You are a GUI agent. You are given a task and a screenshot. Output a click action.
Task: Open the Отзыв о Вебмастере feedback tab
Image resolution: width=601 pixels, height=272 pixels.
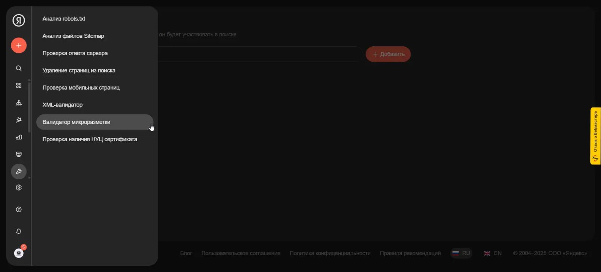(595, 136)
